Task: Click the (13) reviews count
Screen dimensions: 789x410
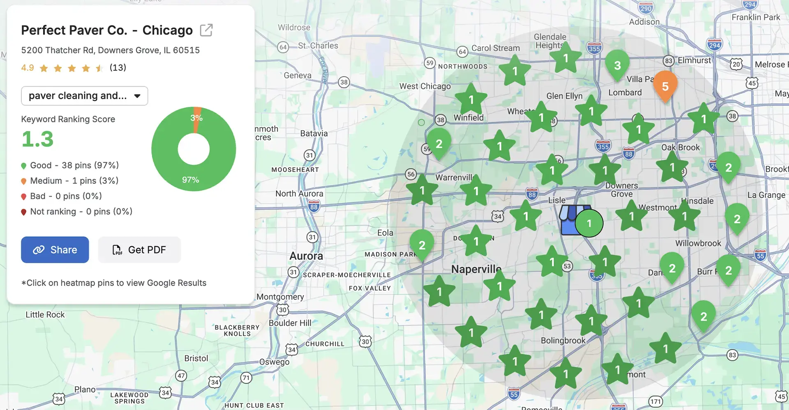Action: tap(118, 68)
